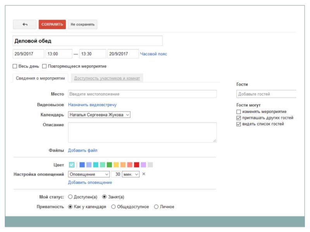This screenshot has width=310, height=232.
Task: Switch to "Доступность участников и комнат" tab
Action: click(x=107, y=78)
